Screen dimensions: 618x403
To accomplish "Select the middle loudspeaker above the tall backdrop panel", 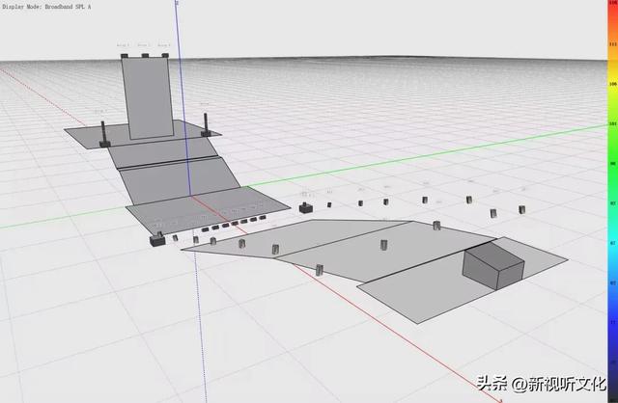I will coord(145,56).
